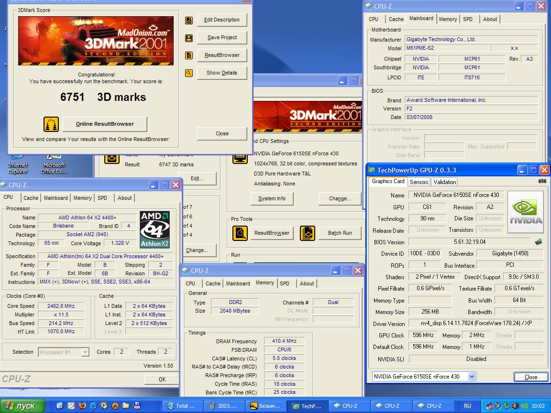Click the M61PME-S2 motherboard model field
The image size is (551, 413).
click(x=447, y=48)
